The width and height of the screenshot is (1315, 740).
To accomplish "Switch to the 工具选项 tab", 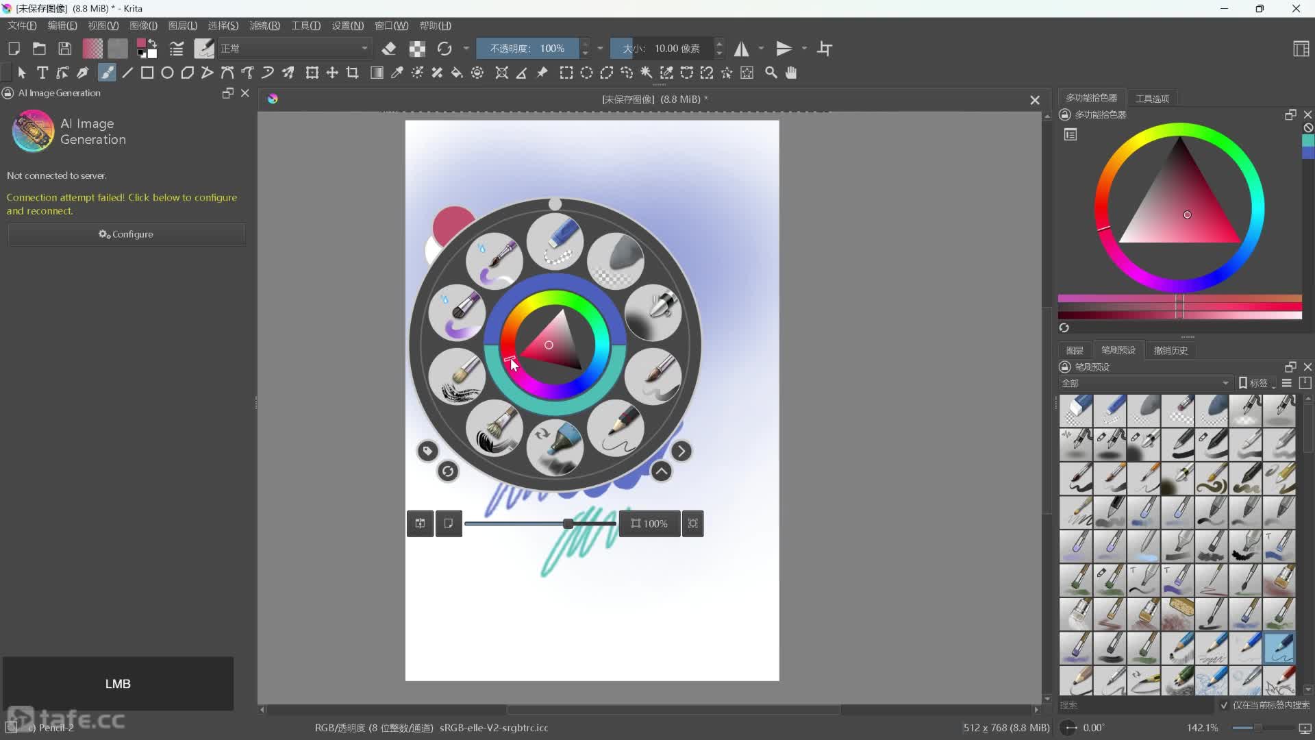I will (x=1152, y=98).
